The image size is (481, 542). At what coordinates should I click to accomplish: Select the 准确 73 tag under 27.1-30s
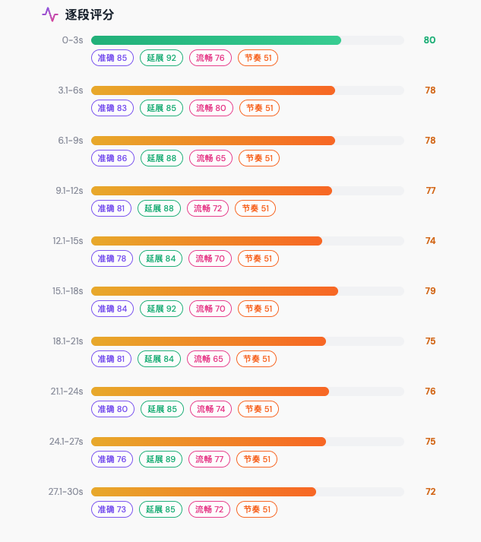(112, 509)
